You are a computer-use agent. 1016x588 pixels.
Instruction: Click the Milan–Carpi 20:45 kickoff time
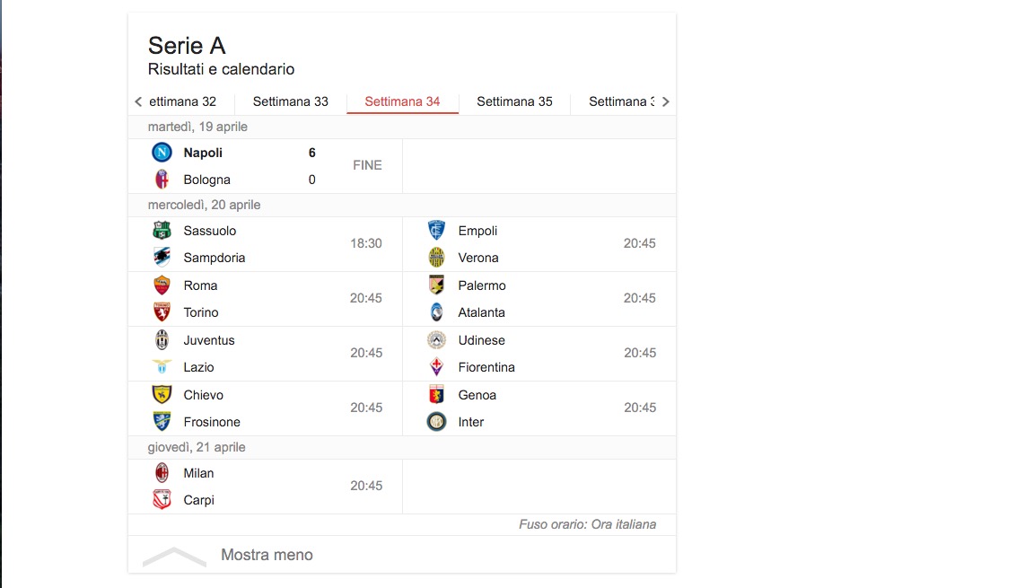[x=366, y=486]
